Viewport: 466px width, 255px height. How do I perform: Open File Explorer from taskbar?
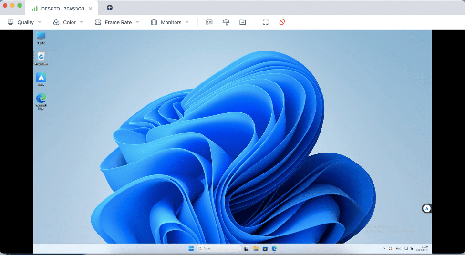256,248
